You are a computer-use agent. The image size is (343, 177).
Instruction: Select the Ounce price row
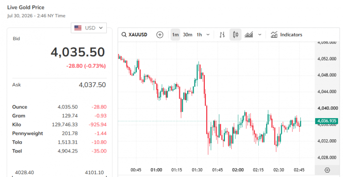59,107
